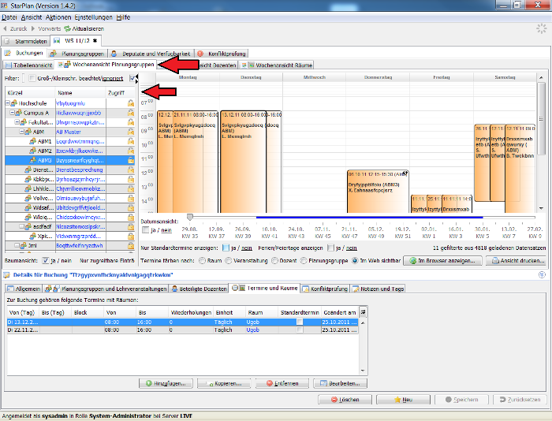This screenshot has height=421, width=552.
Task: Collapse the Jml tree node
Action: [x=17, y=245]
